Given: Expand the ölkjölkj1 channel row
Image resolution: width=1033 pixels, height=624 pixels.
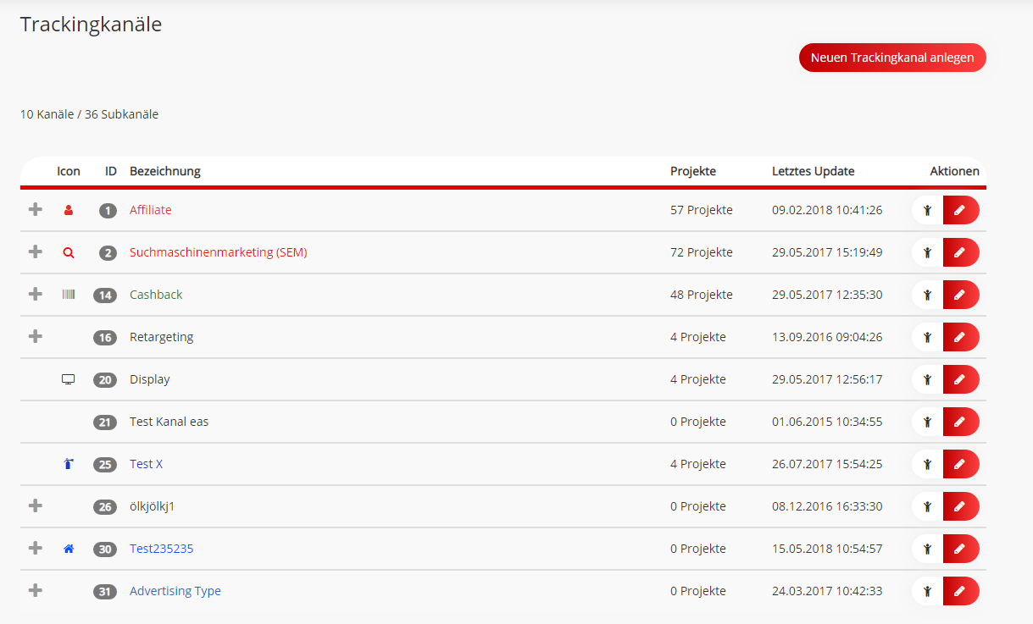Looking at the screenshot, I should point(35,505).
